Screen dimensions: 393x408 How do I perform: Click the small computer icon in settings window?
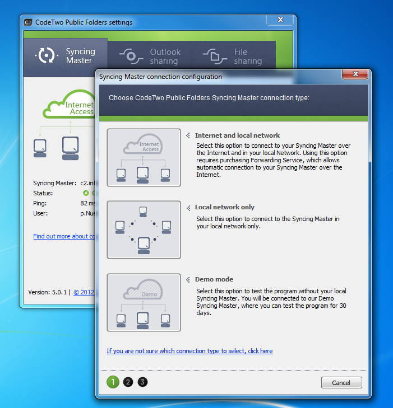tap(40, 148)
